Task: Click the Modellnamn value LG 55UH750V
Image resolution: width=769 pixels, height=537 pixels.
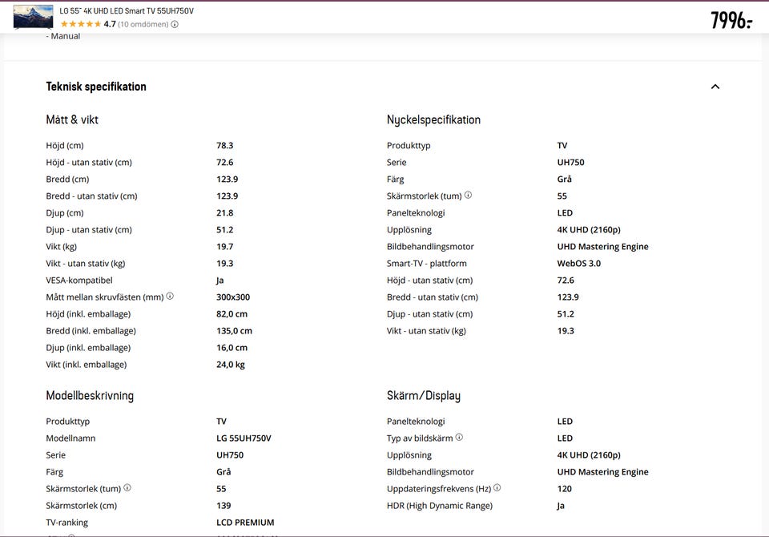Action: tap(244, 438)
